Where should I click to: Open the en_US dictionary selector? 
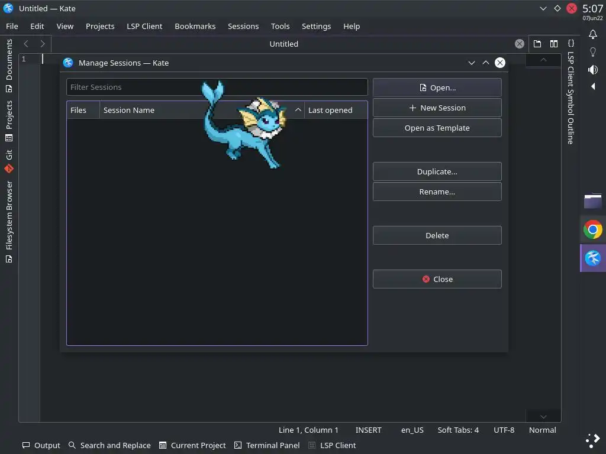(x=412, y=430)
